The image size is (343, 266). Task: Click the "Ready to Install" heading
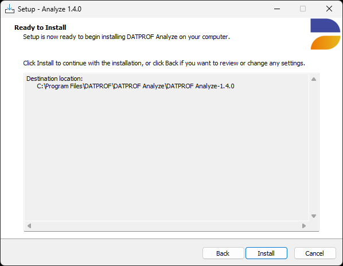tap(40, 28)
